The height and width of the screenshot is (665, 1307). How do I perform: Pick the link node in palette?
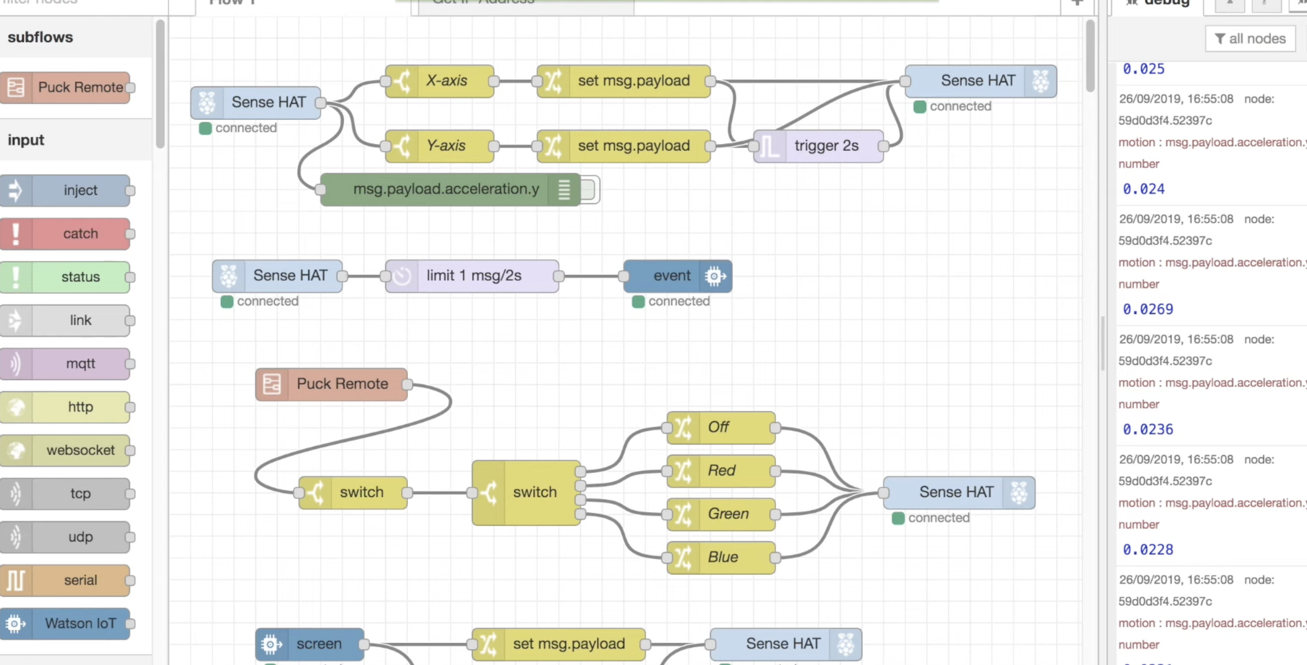click(65, 320)
